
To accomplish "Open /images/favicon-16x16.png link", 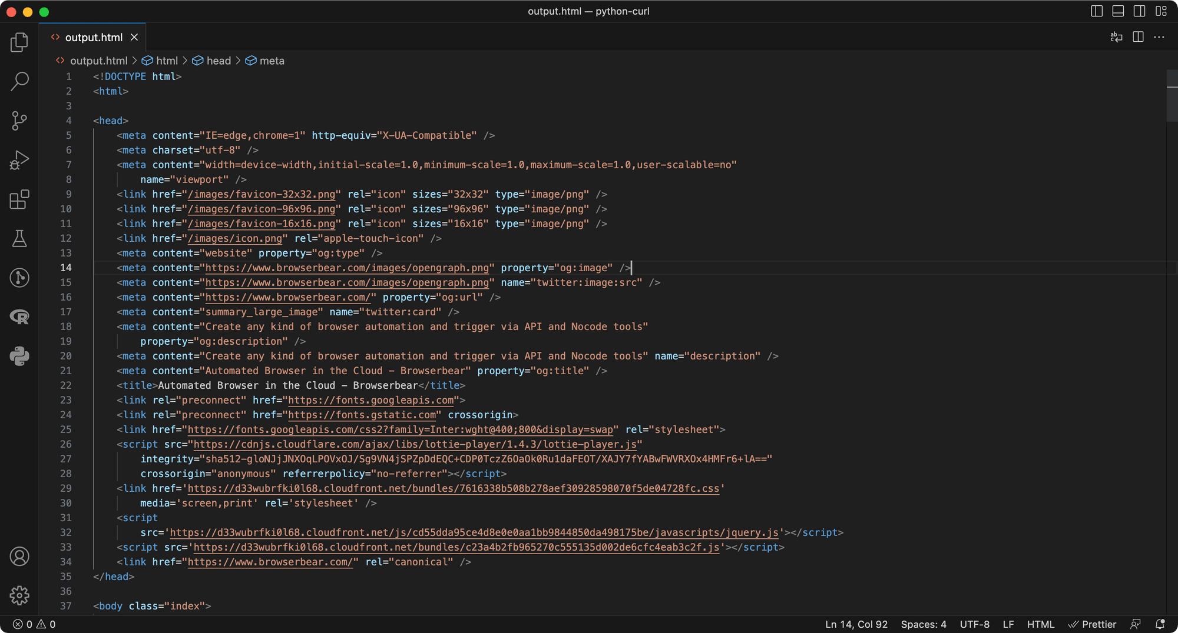I will click(262, 224).
